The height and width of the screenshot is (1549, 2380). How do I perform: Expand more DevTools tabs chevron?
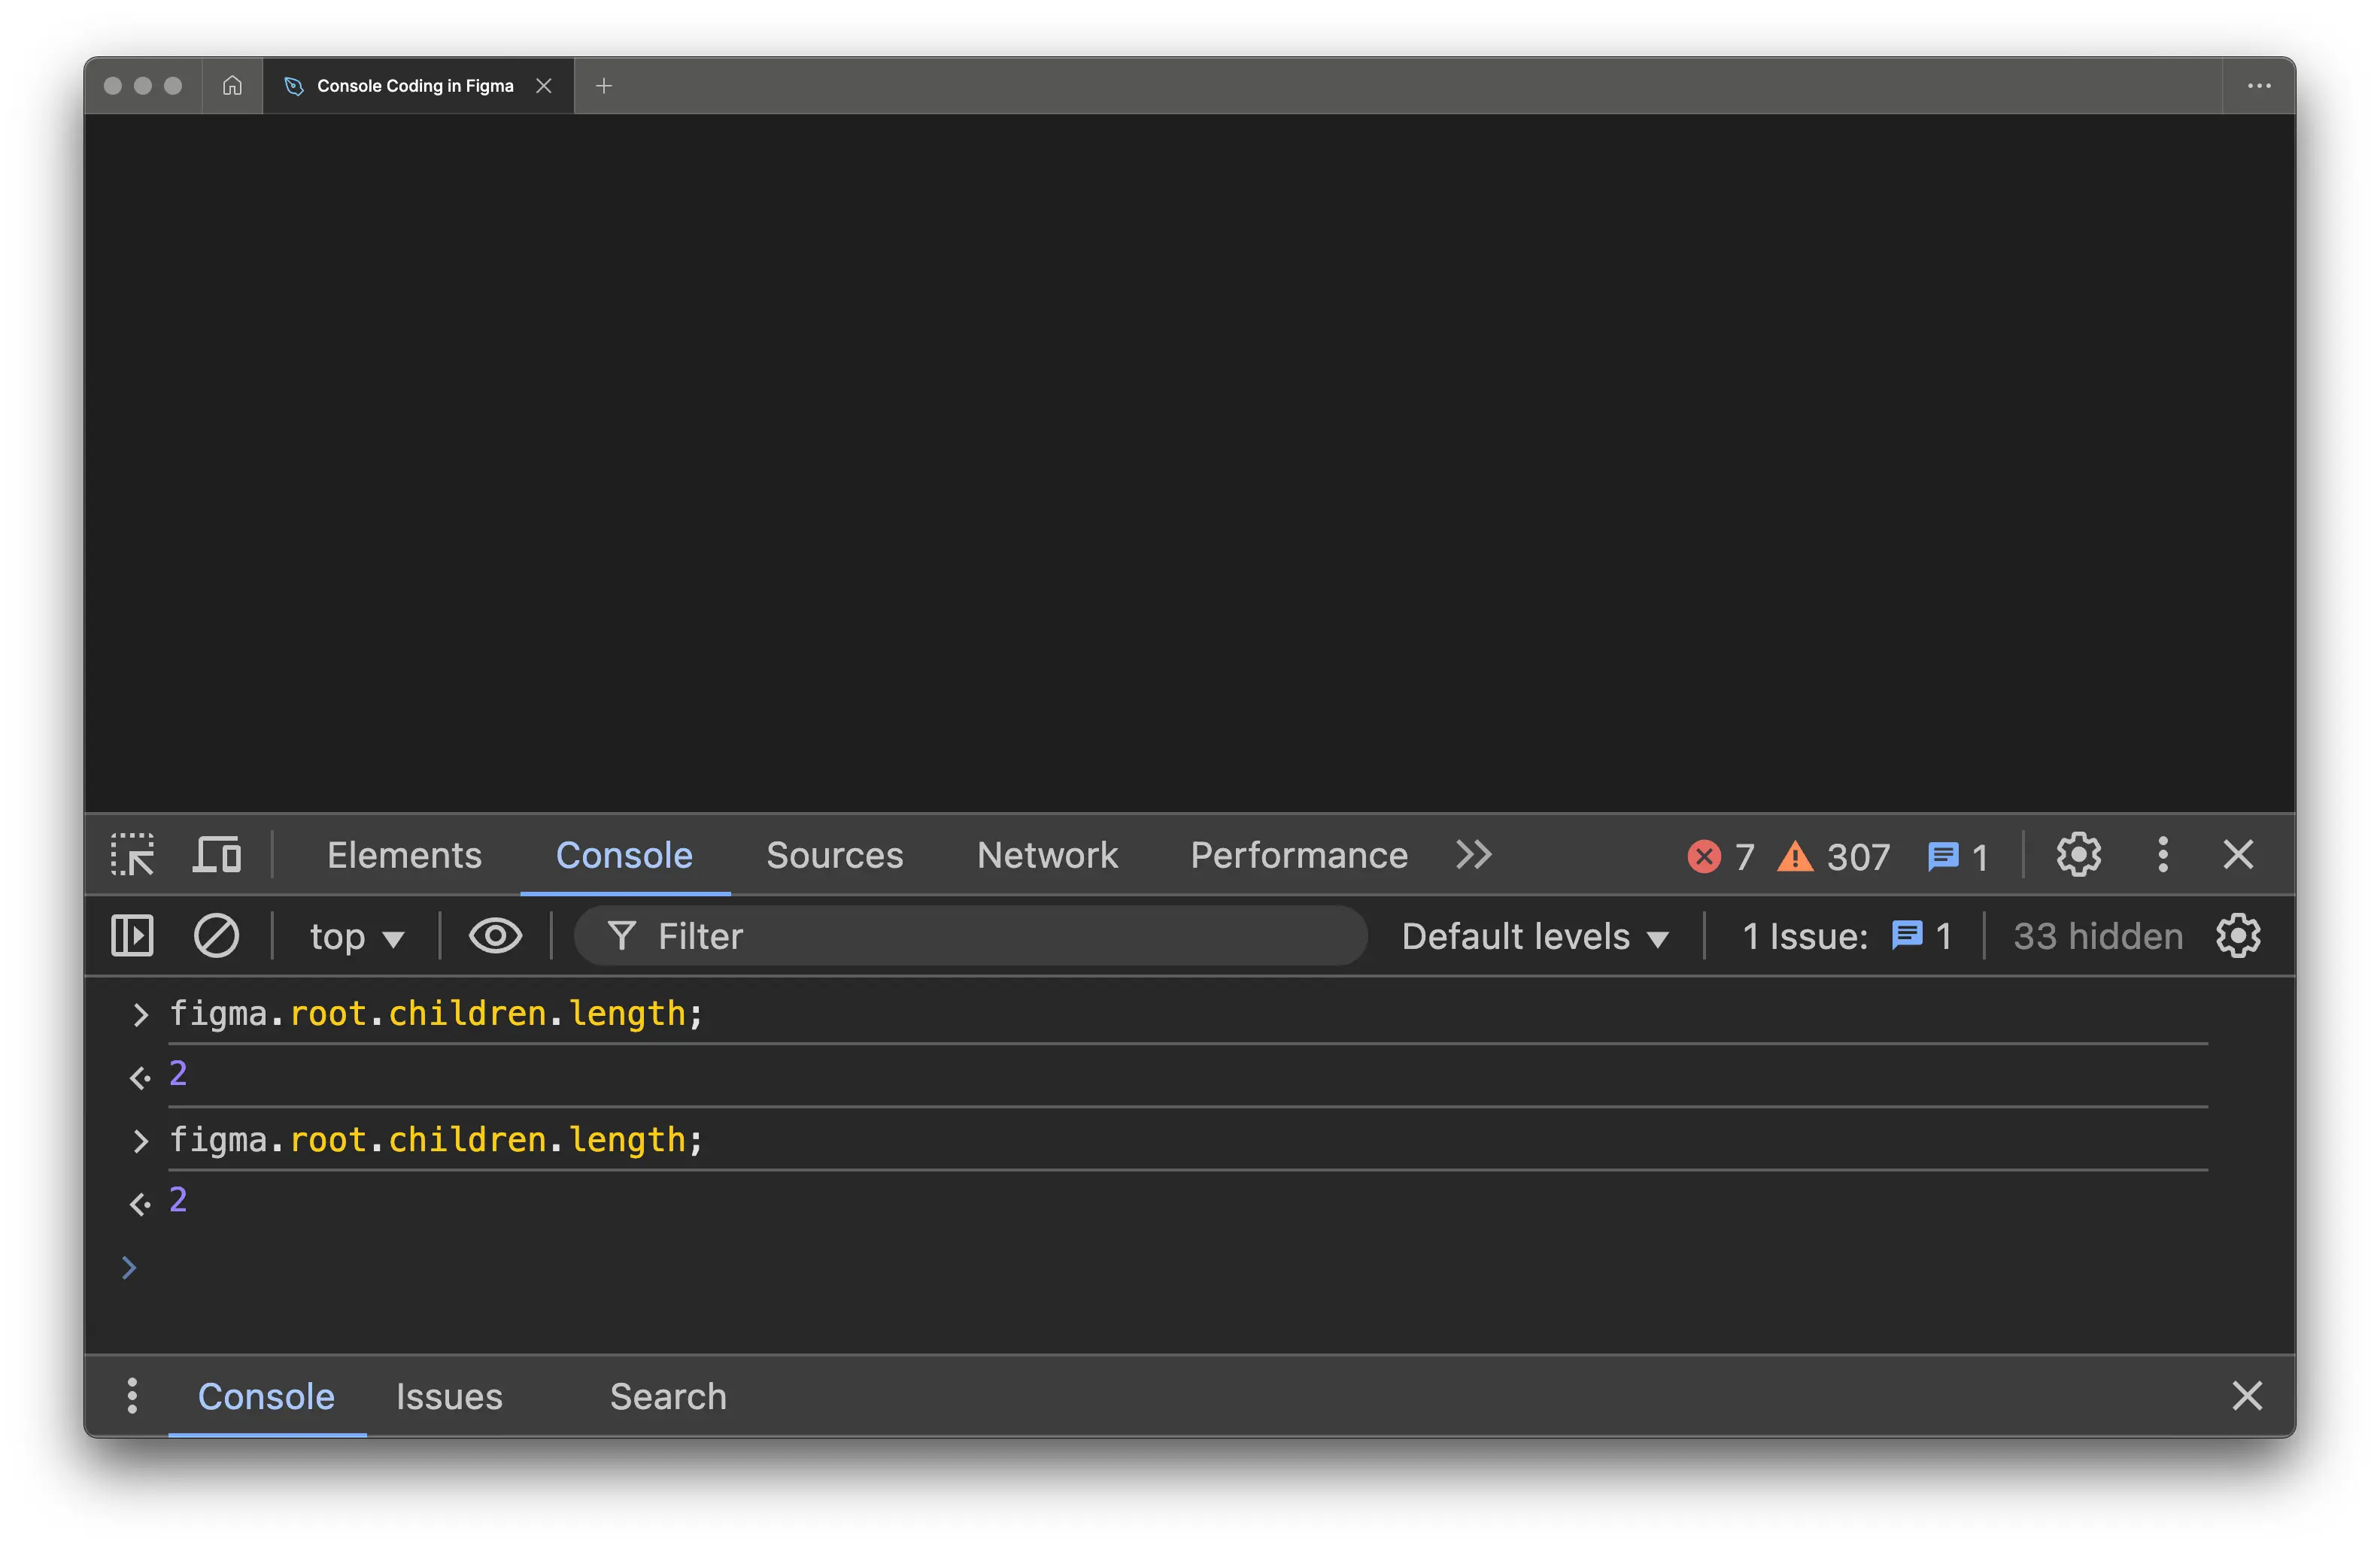[x=1473, y=856]
